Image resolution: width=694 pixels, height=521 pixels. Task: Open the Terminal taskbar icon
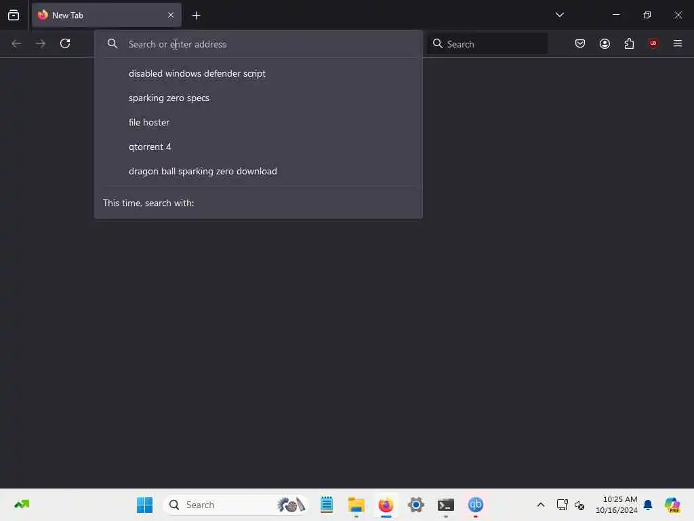[x=446, y=505]
